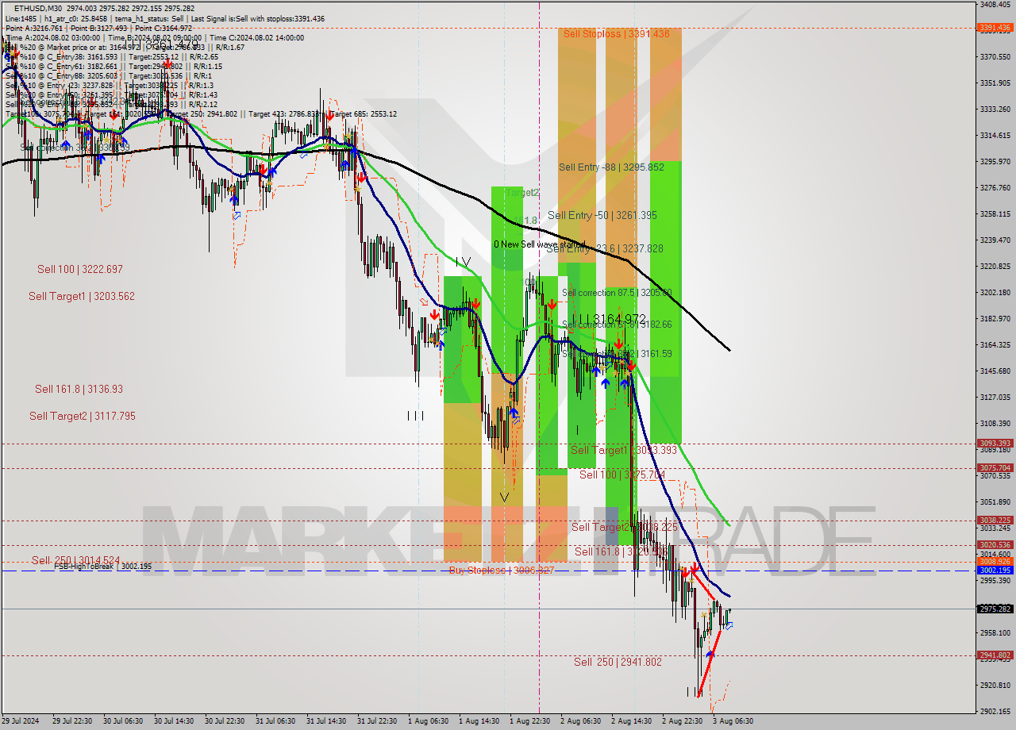Select the 'Sell 100 | 3075.704' label
This screenshot has height=730, width=1016.
[x=622, y=474]
